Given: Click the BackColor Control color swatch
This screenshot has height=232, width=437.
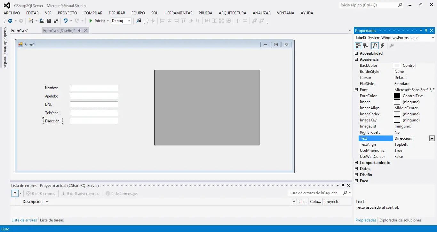Looking at the screenshot, I should tap(397, 66).
